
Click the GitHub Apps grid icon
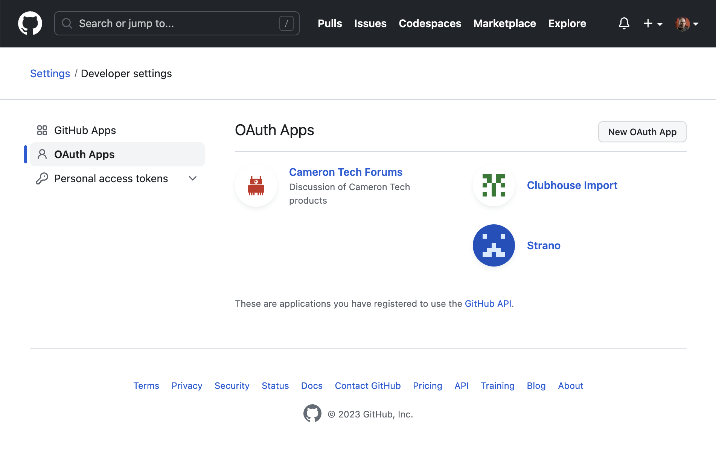tap(42, 130)
